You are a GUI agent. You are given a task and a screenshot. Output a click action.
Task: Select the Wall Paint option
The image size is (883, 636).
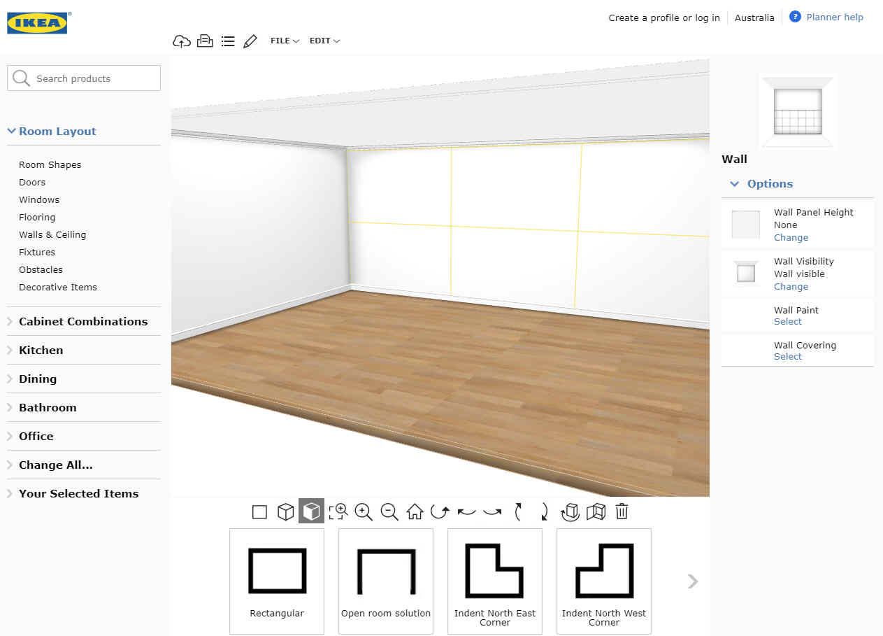tap(787, 321)
